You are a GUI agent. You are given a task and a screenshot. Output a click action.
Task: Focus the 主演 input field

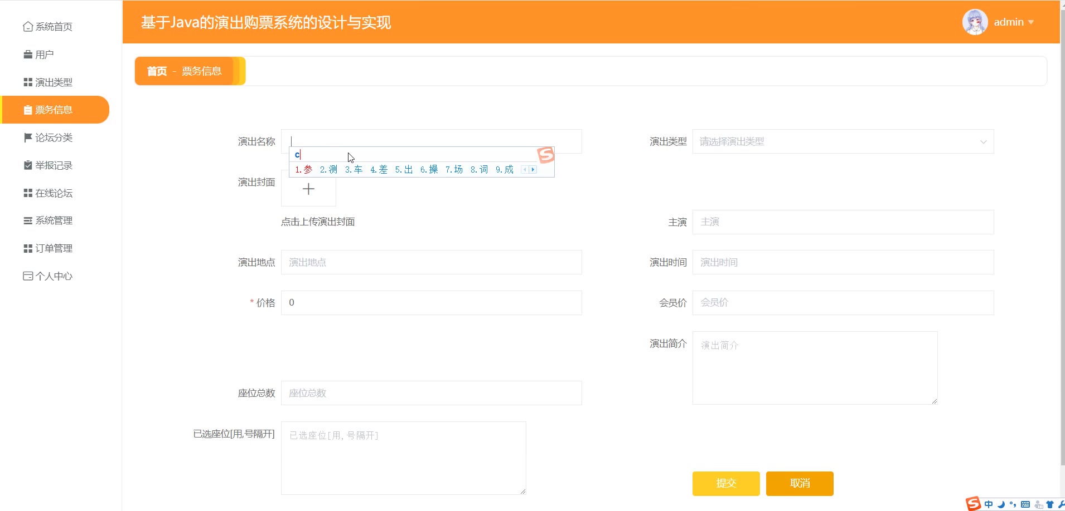(843, 222)
